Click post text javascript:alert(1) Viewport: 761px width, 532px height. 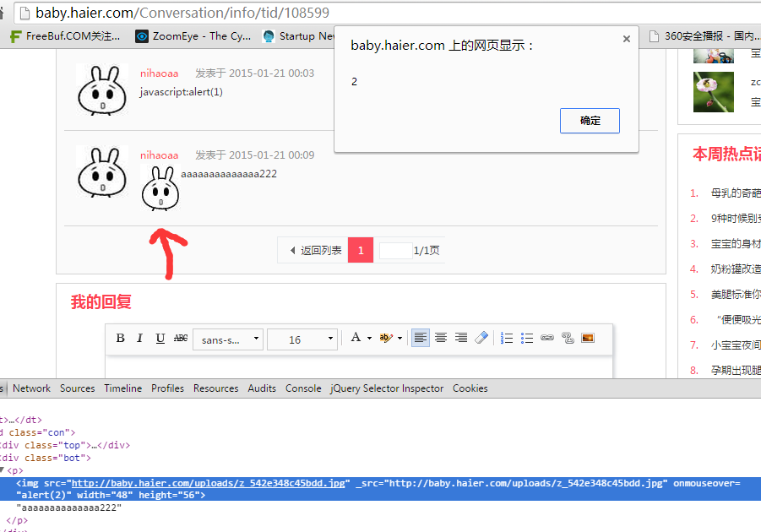click(x=181, y=92)
